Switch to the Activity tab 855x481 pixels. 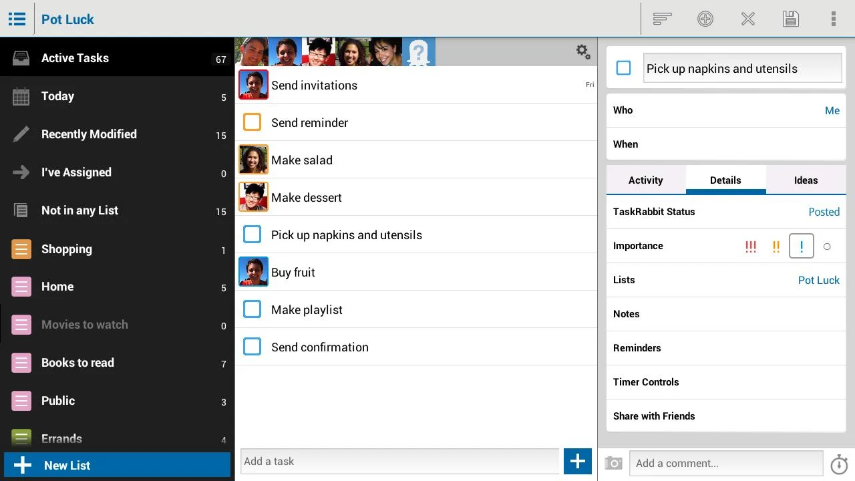coord(646,180)
